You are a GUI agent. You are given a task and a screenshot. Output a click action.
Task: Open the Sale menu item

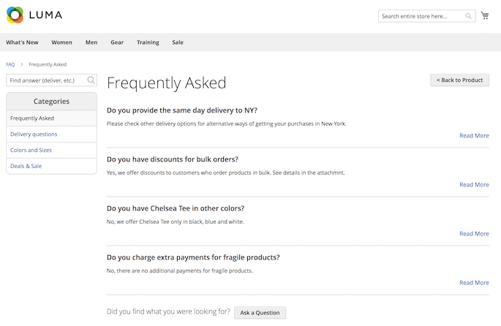178,42
